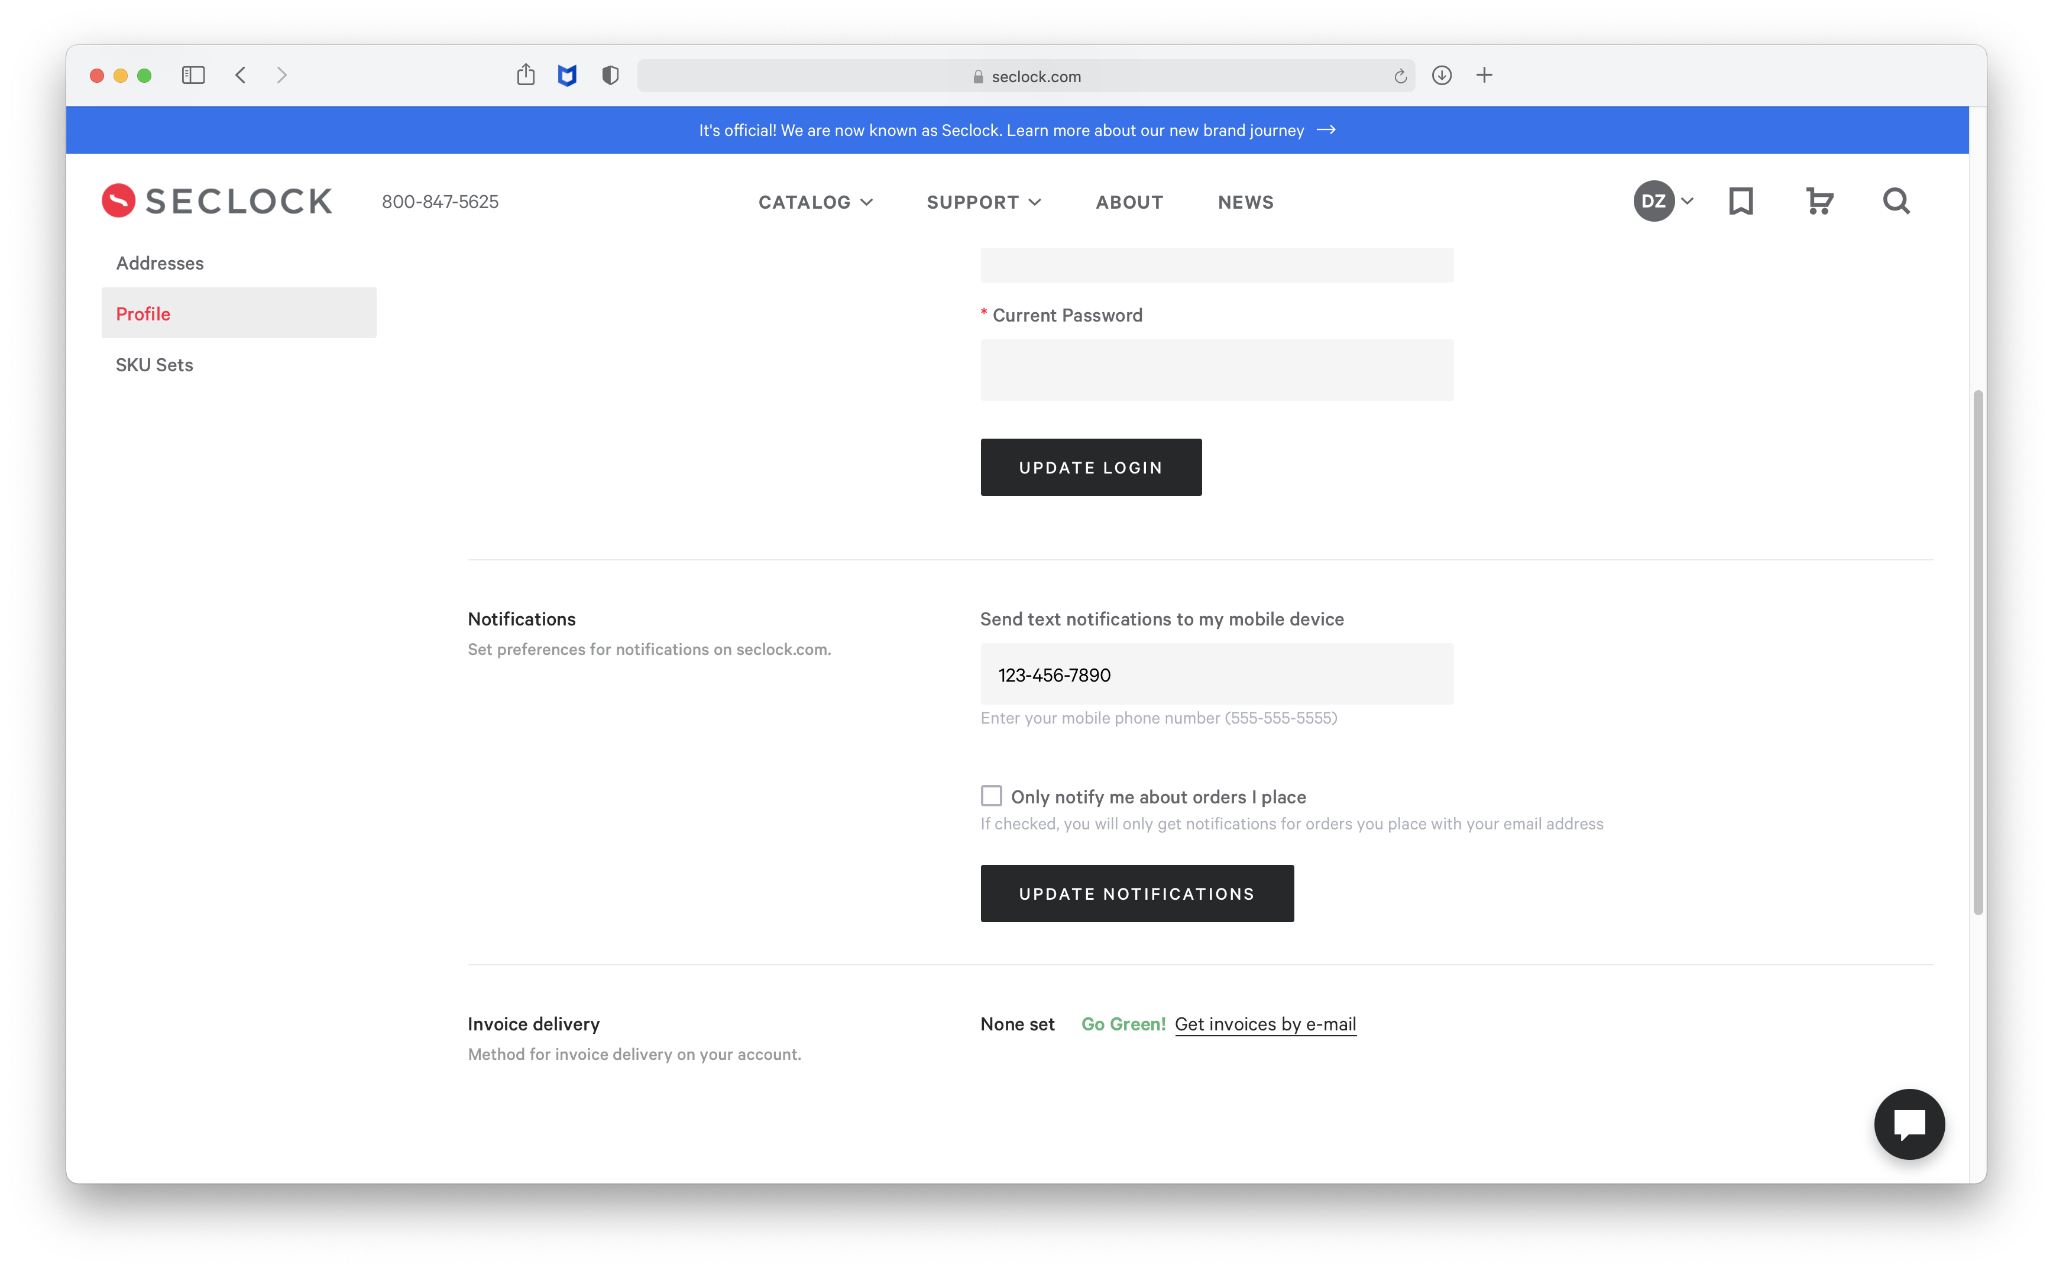Click the 'Go Green!' text
This screenshot has width=2053, height=1271.
[x=1122, y=1023]
